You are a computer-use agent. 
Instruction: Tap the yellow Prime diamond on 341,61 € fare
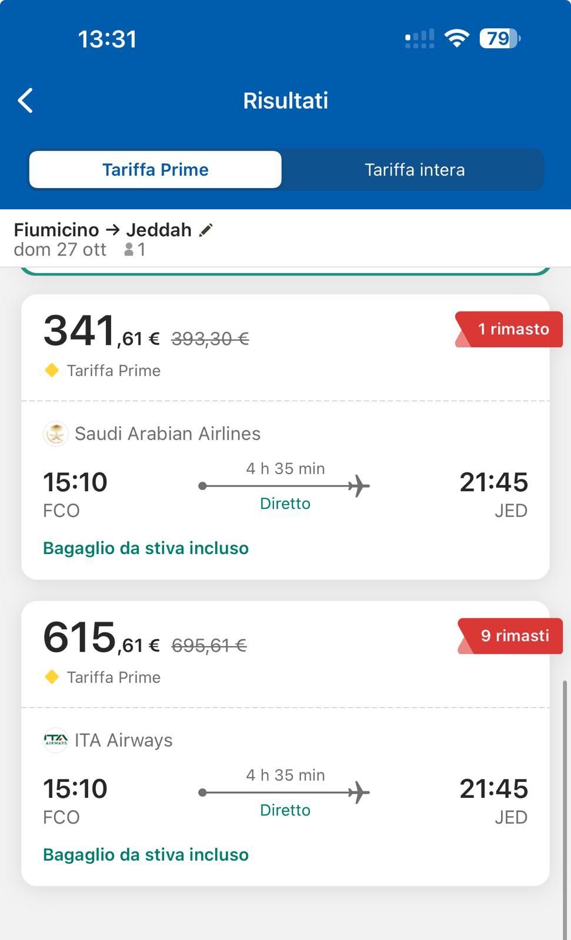click(x=52, y=370)
